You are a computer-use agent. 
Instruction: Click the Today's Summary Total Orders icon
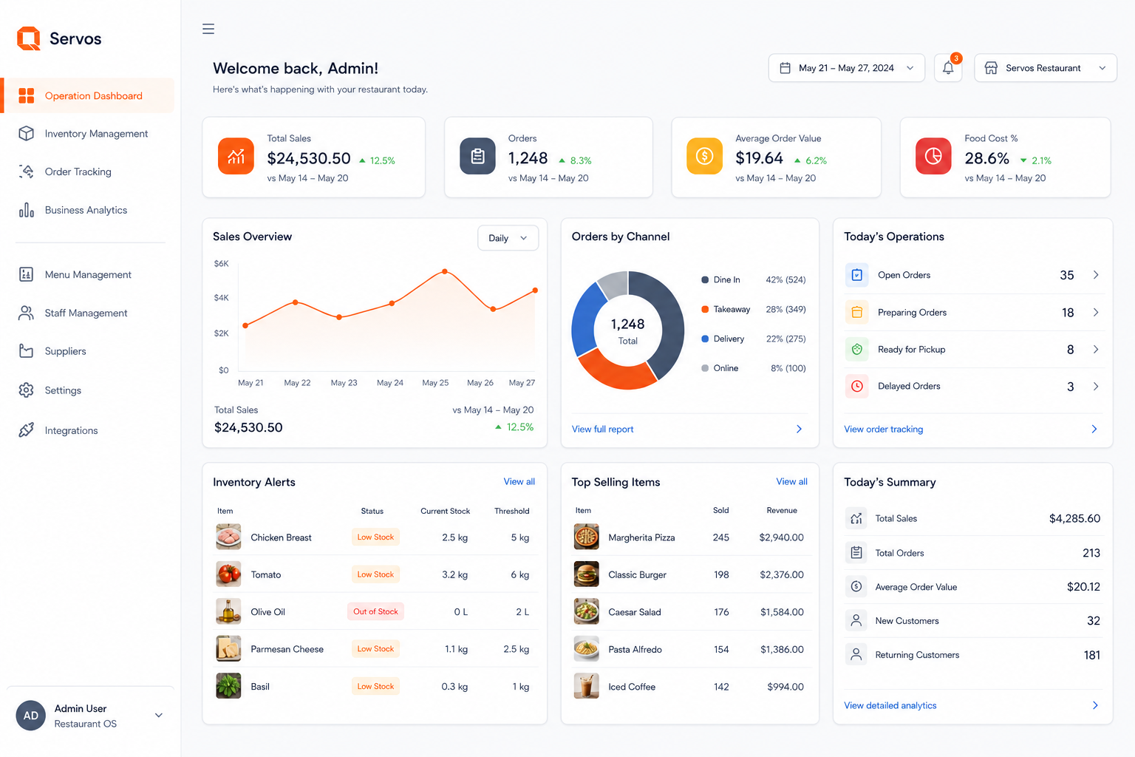point(856,553)
